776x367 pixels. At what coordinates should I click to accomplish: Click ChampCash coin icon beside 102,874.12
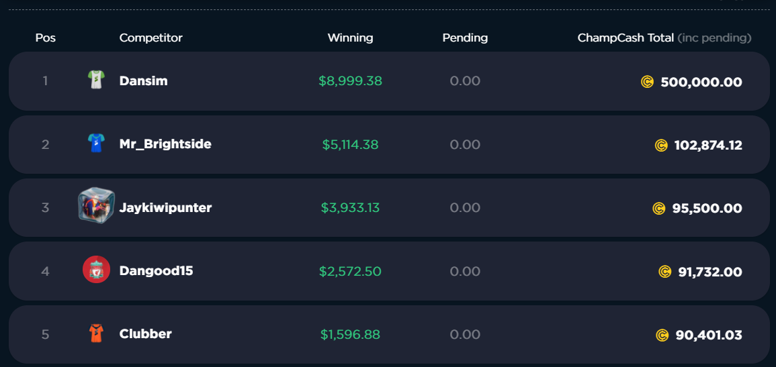point(661,145)
